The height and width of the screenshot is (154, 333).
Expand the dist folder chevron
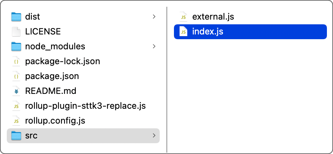click(154, 17)
